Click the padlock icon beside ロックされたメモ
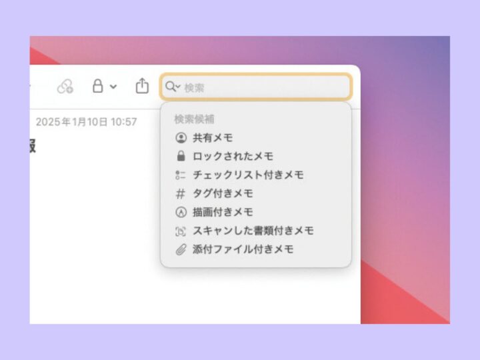Screen dimensions: 480x360 tap(181, 156)
